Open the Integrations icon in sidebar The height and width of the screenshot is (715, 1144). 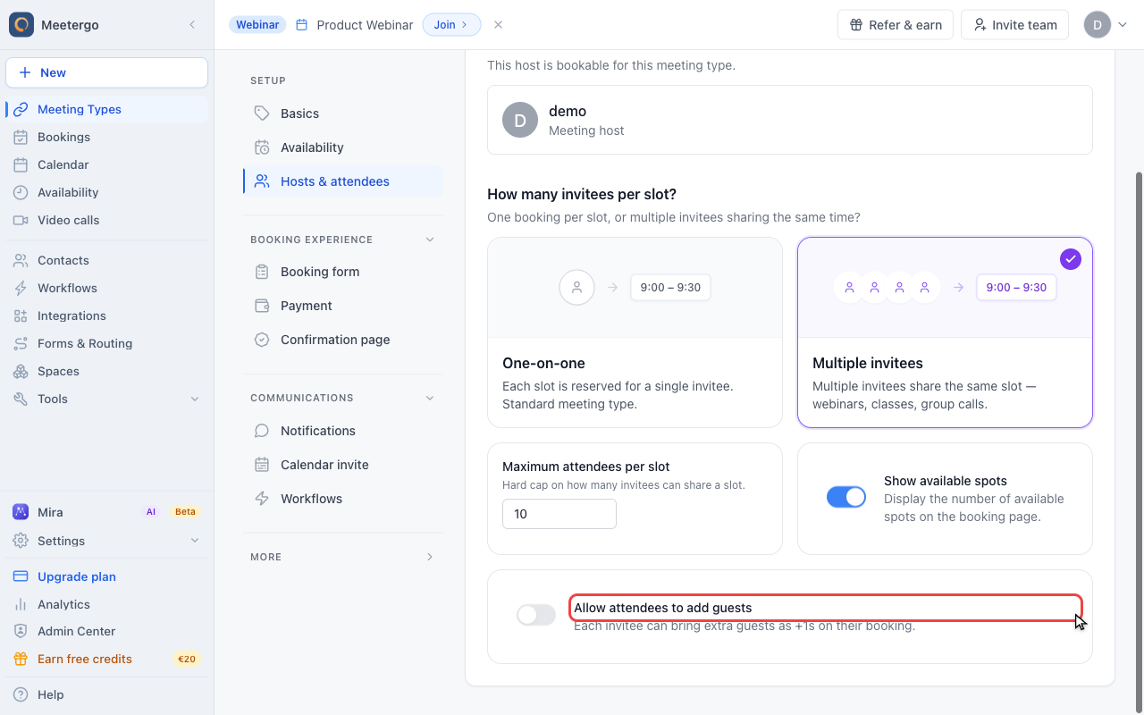21,315
